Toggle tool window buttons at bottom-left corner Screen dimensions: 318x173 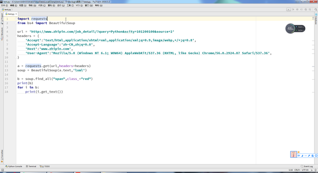[2, 170]
